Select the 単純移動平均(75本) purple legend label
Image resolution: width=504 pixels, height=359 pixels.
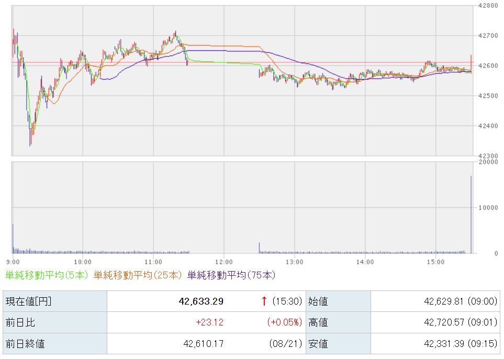231,275
